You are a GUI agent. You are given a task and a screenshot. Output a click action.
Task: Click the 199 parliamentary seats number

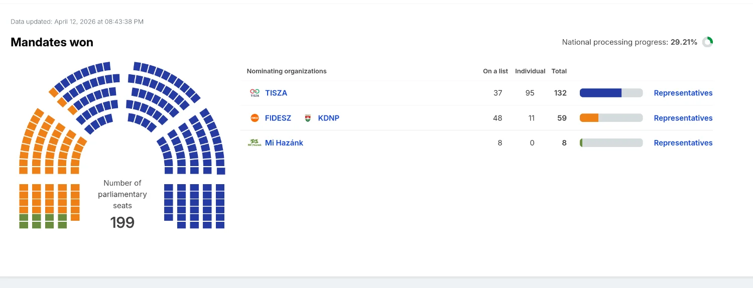coord(122,222)
